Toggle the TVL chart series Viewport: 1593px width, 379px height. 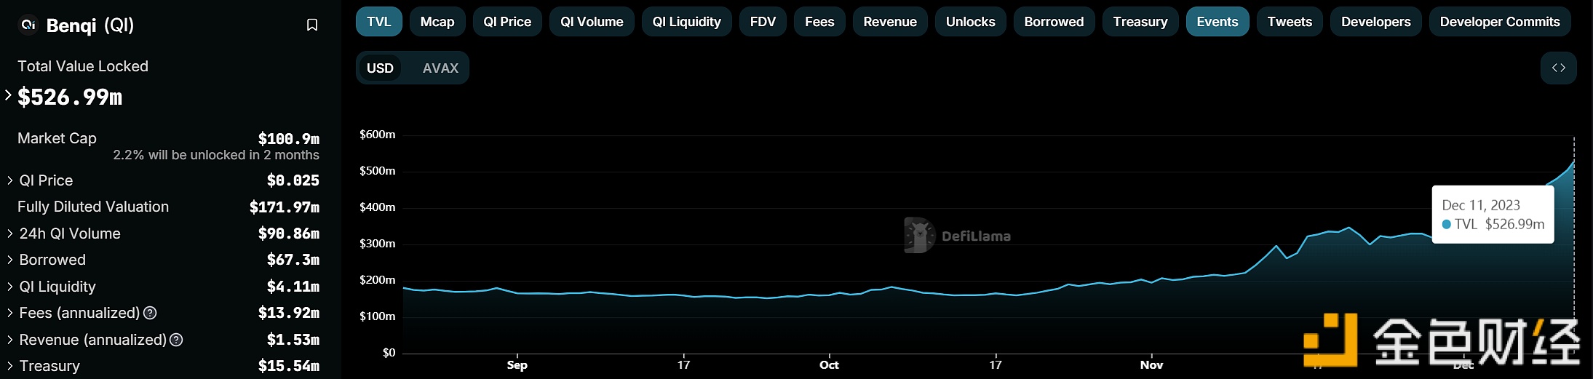click(378, 22)
